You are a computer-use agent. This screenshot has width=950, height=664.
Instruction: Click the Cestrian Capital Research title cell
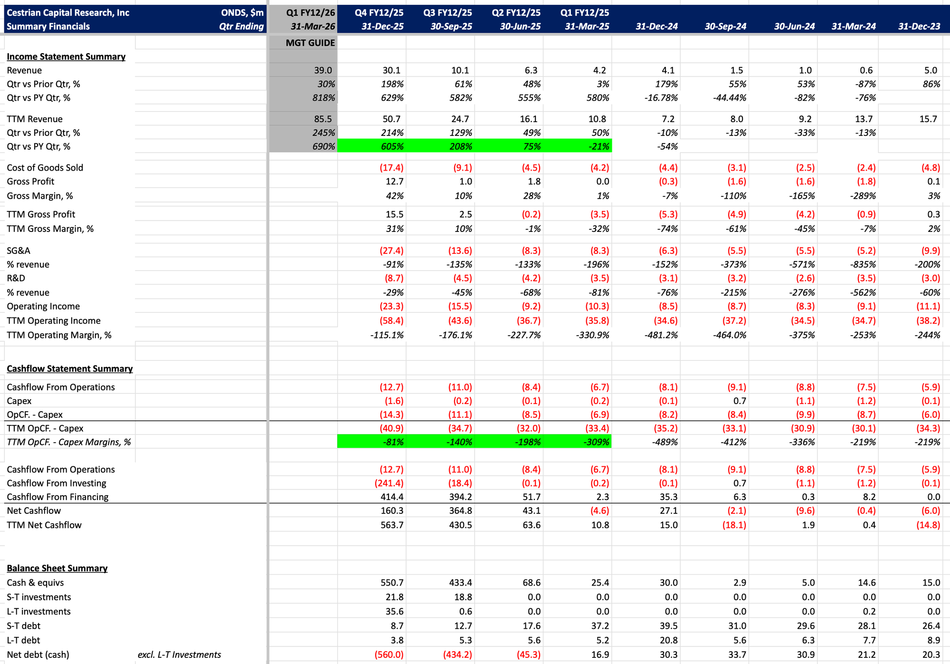(x=68, y=13)
